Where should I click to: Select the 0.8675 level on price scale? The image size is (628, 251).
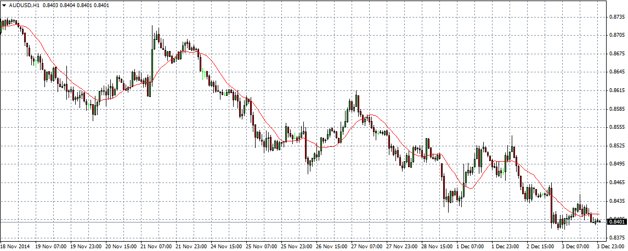tap(617, 54)
